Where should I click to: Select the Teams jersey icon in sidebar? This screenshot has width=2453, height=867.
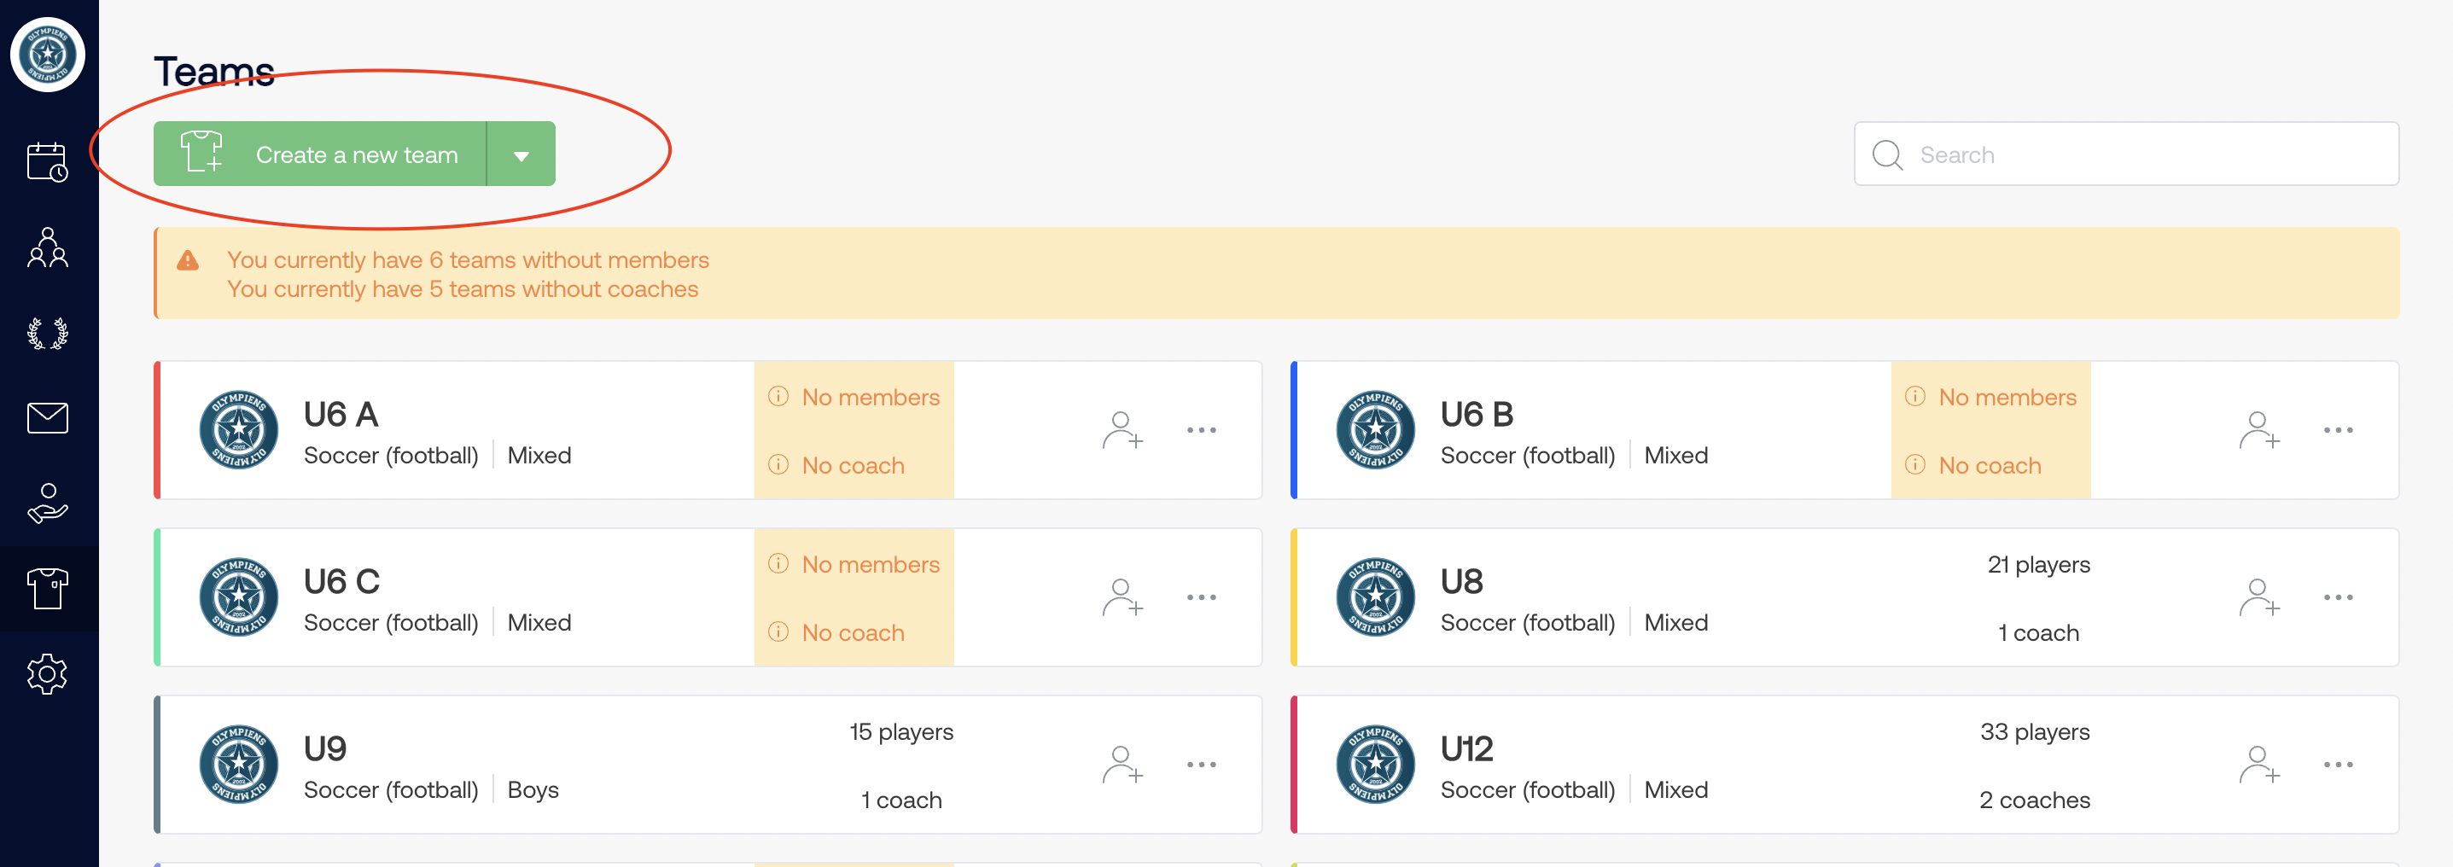coord(47,589)
